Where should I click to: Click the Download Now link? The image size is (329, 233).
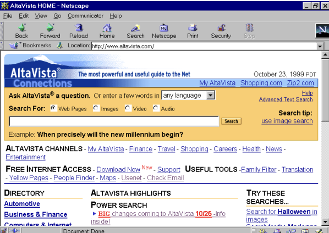click(118, 169)
